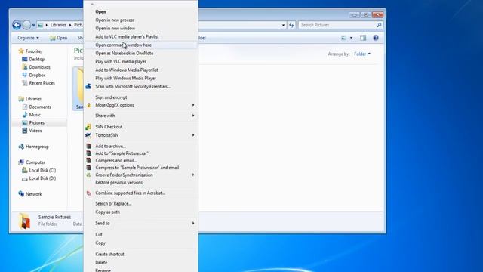Choose Add to archive
483x272 pixels.
pos(141,146)
